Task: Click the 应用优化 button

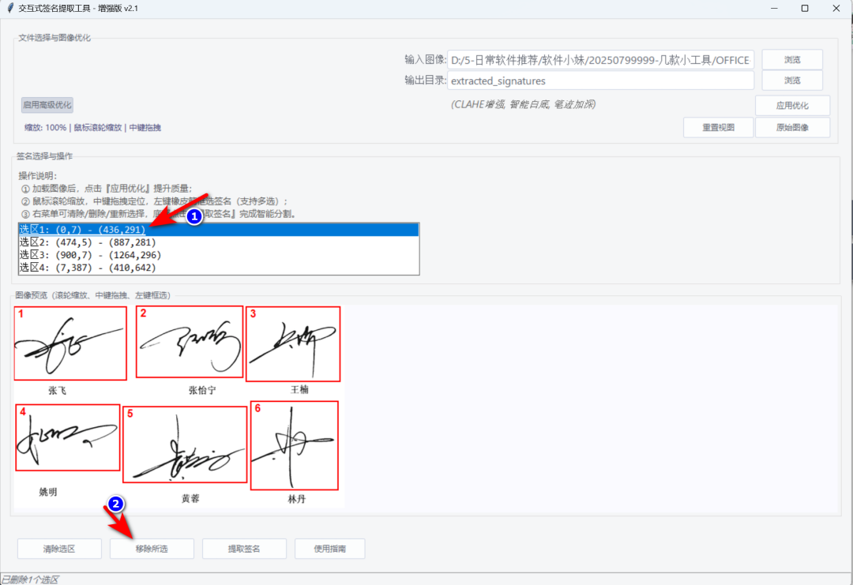Action: (791, 105)
